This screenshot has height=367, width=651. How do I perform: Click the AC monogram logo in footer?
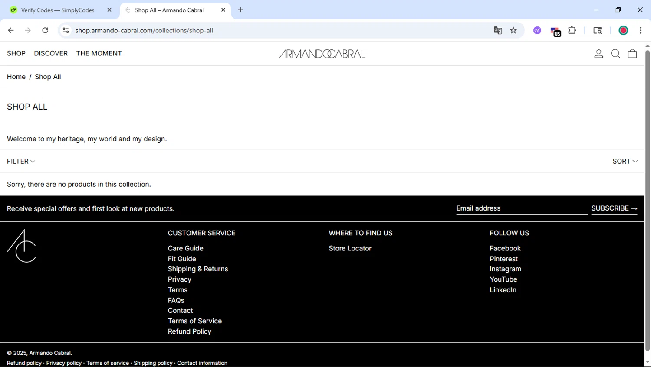point(22,246)
